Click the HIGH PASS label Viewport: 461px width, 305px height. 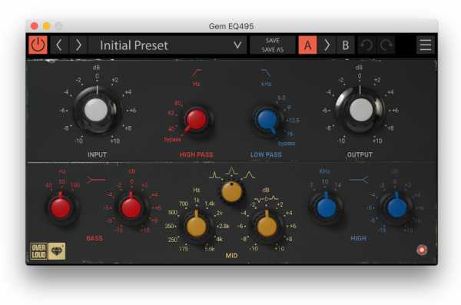197,154
